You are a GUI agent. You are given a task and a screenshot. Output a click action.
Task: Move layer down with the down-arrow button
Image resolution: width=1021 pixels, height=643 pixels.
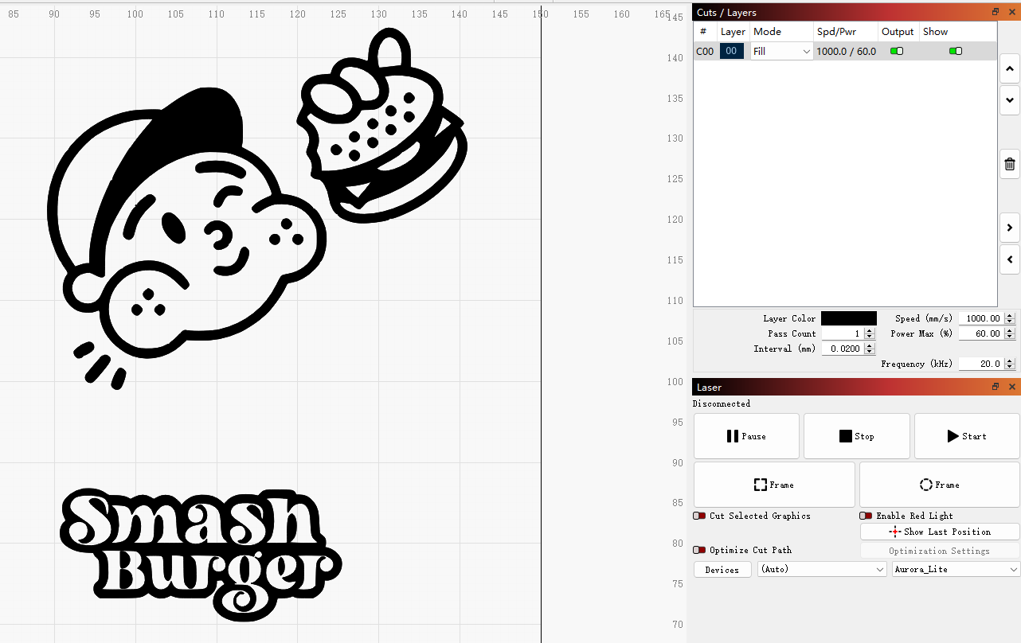[x=1010, y=101]
